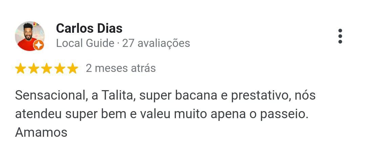
Task: Select the fifth rating star
Action: coord(72,69)
